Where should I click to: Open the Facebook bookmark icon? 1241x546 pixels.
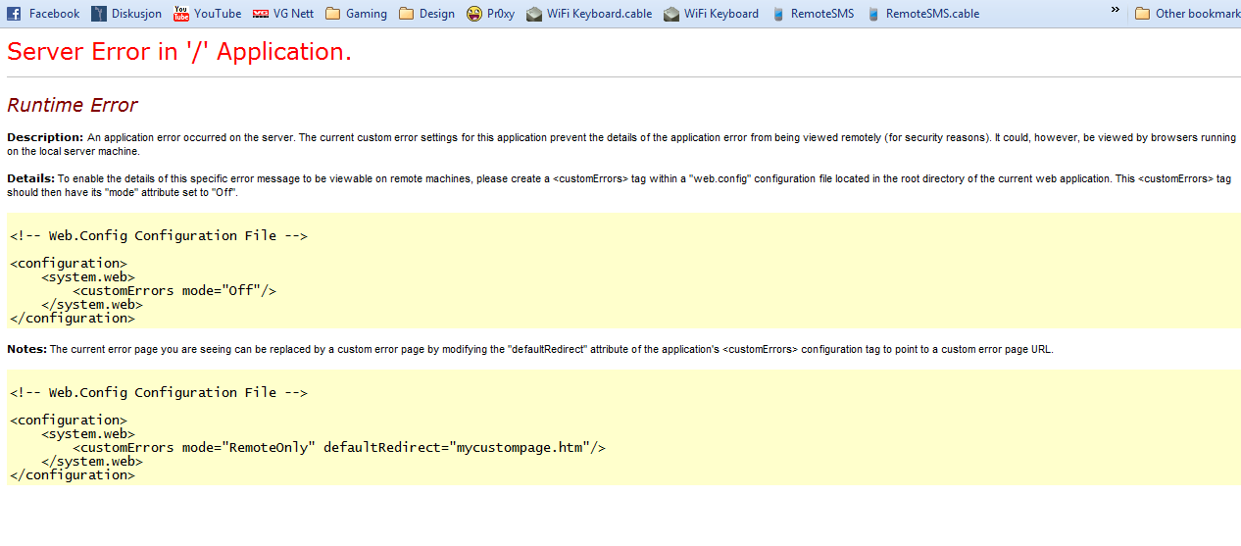click(15, 14)
